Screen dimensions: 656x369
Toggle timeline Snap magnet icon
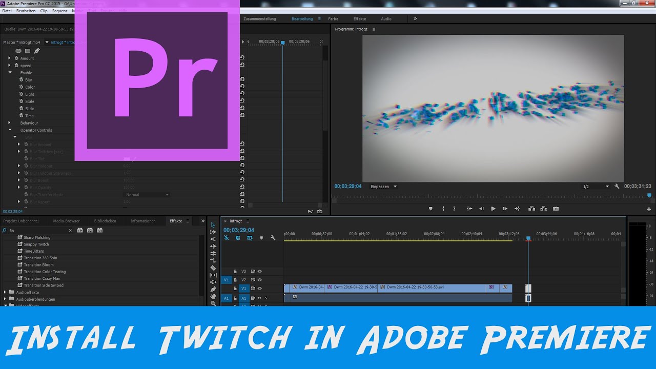click(238, 238)
